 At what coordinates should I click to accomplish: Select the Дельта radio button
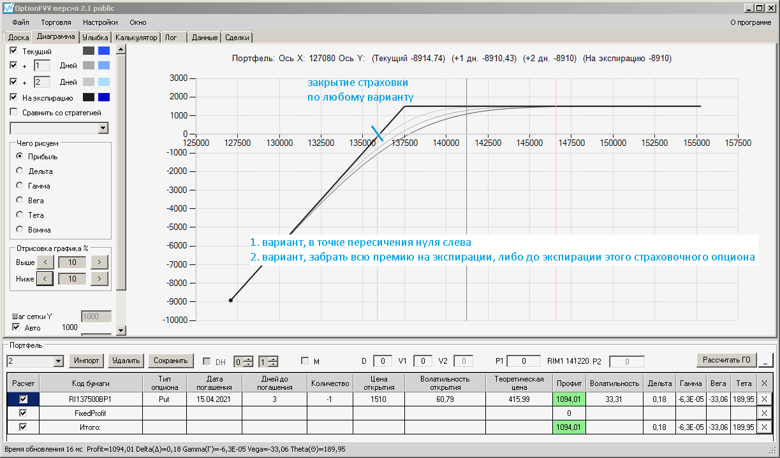click(x=20, y=171)
